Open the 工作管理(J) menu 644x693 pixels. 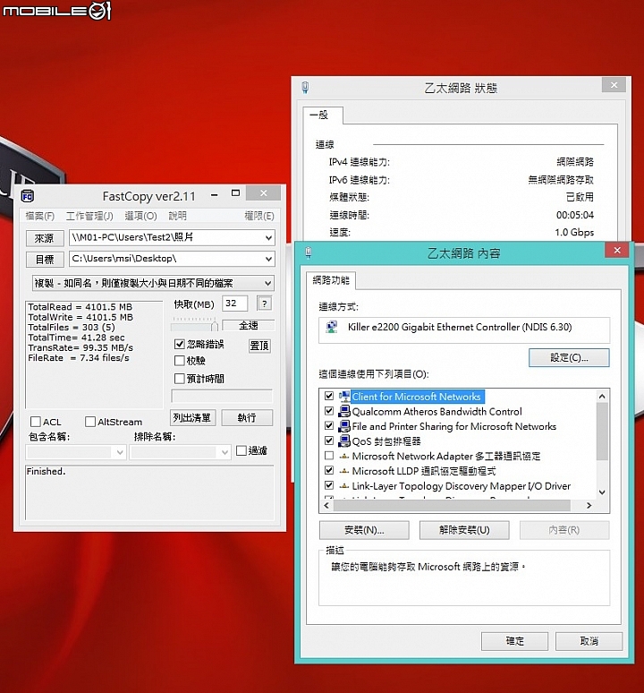89,216
